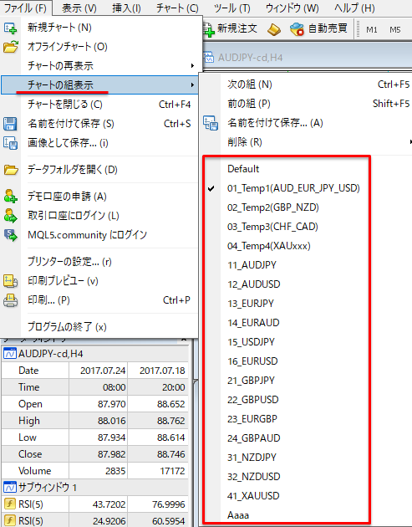Viewport: 412px width, 527px height.
Task: Select profile 12_AUDUSD
Action: 253,284
